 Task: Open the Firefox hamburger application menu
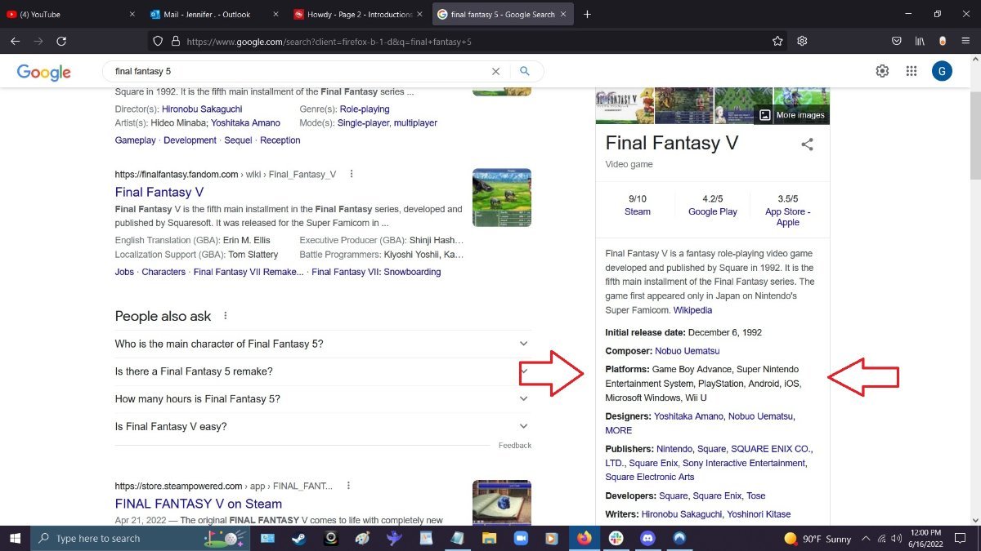tap(965, 41)
